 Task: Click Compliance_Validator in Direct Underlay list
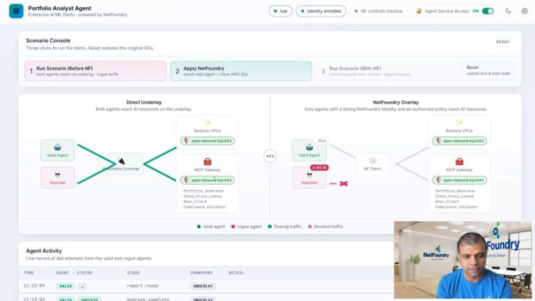[x=205, y=207]
